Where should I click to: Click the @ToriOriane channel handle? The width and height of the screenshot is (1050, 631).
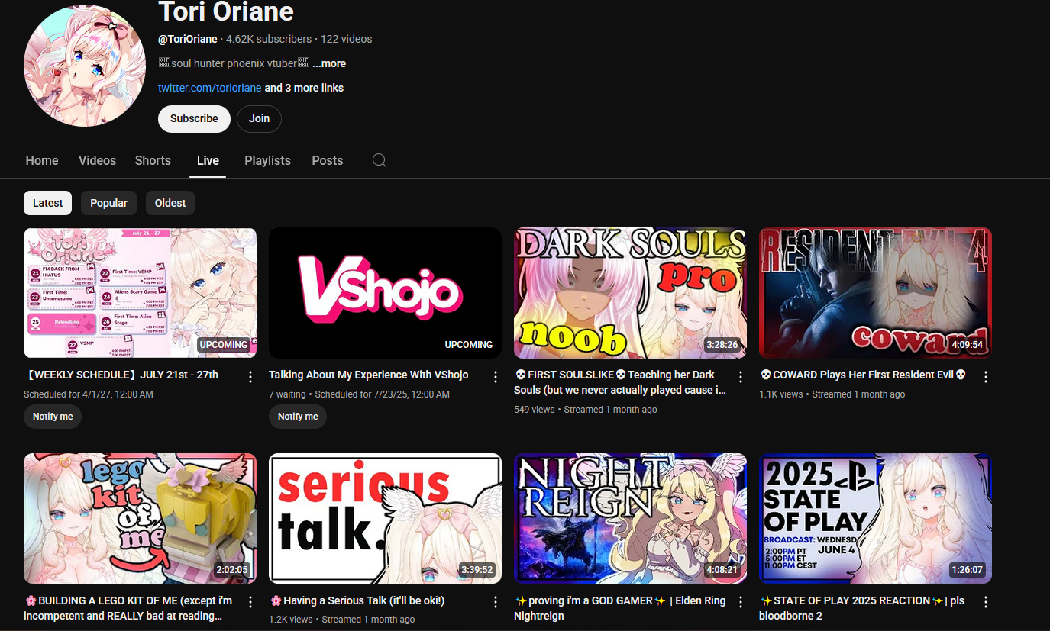pyautogui.click(x=187, y=39)
